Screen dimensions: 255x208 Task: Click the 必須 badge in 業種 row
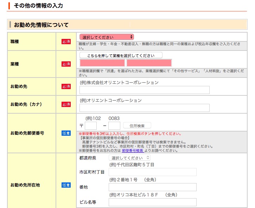pyautogui.click(x=66, y=64)
